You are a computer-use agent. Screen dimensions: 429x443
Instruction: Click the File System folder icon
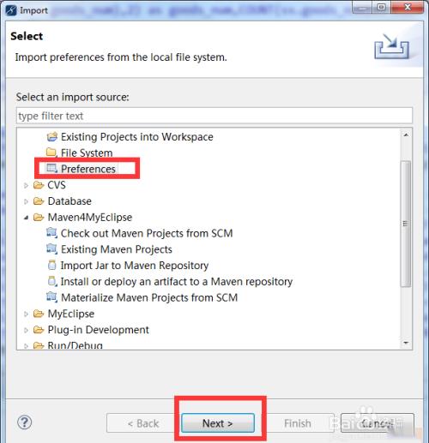click(x=51, y=153)
